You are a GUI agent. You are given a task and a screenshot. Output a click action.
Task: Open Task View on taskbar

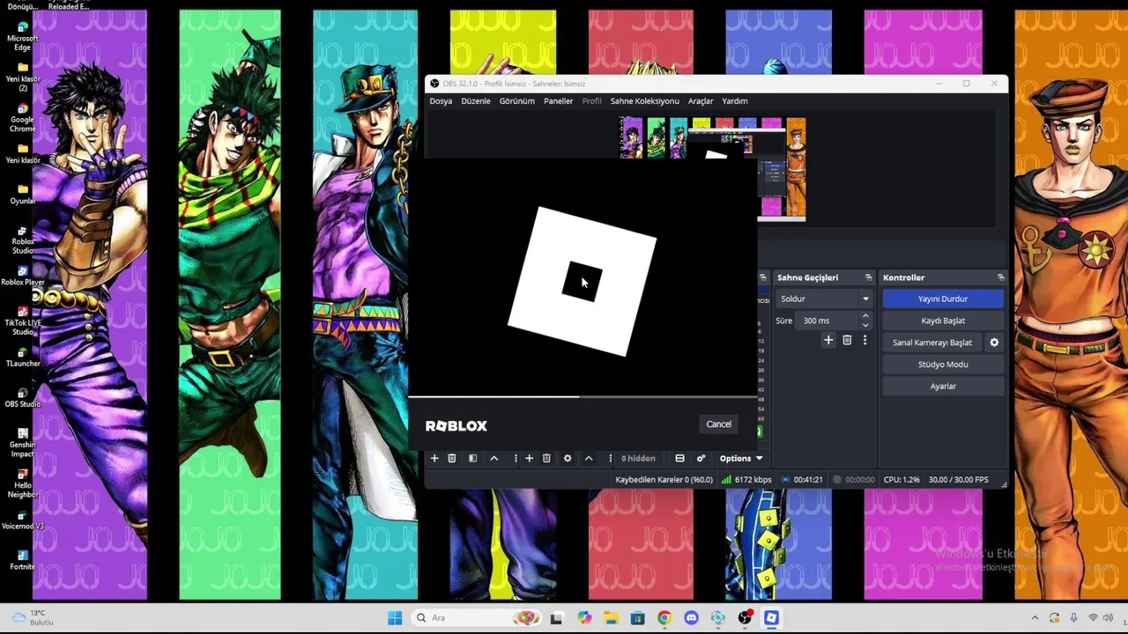click(556, 618)
